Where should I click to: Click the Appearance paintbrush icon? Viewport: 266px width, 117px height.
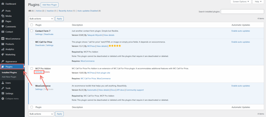[x=3, y=61]
